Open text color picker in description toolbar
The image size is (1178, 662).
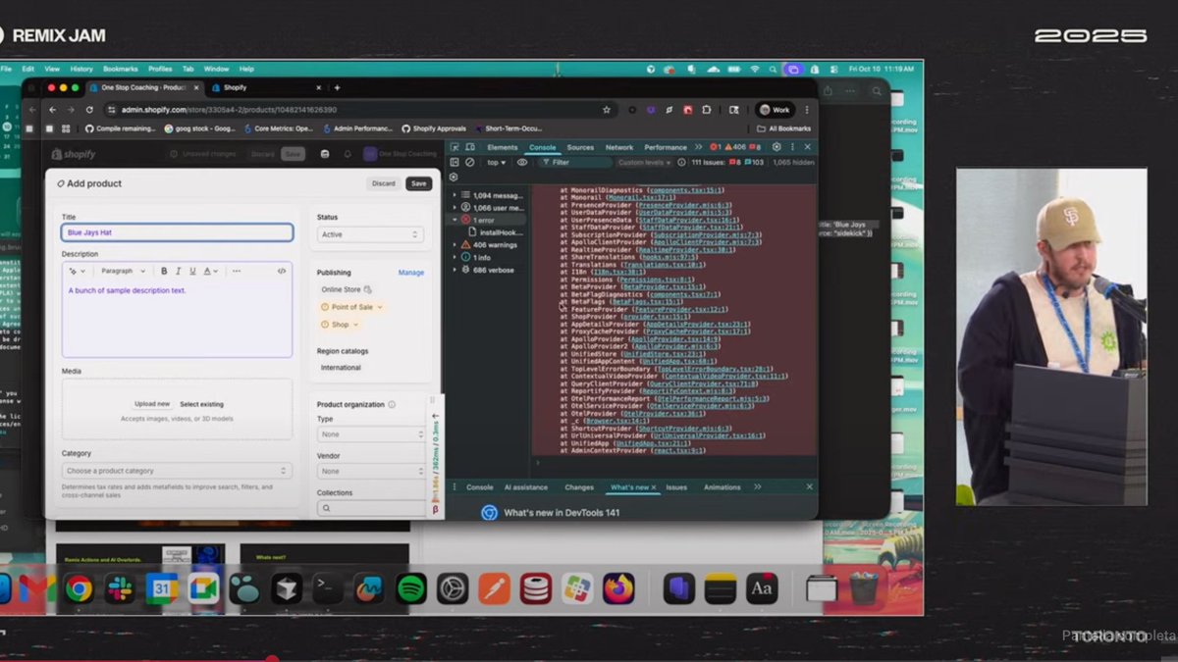pos(210,271)
